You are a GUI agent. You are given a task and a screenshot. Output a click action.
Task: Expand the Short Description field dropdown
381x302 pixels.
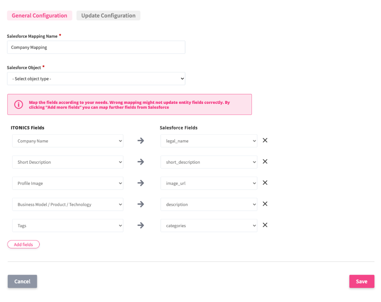pos(68,162)
